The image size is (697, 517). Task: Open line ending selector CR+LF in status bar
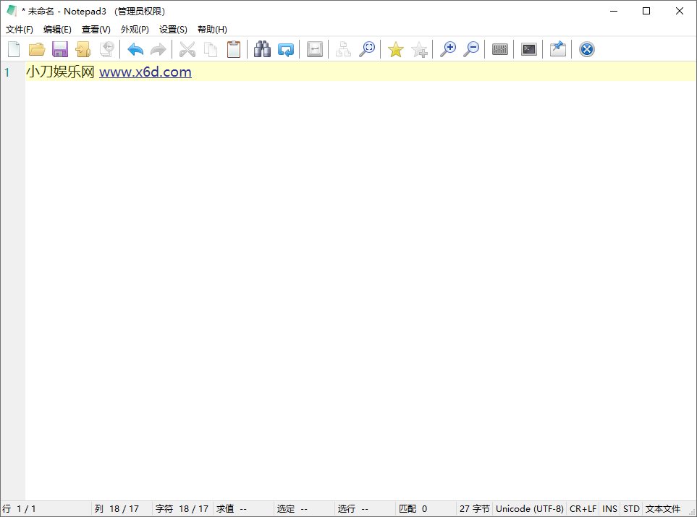coord(583,509)
